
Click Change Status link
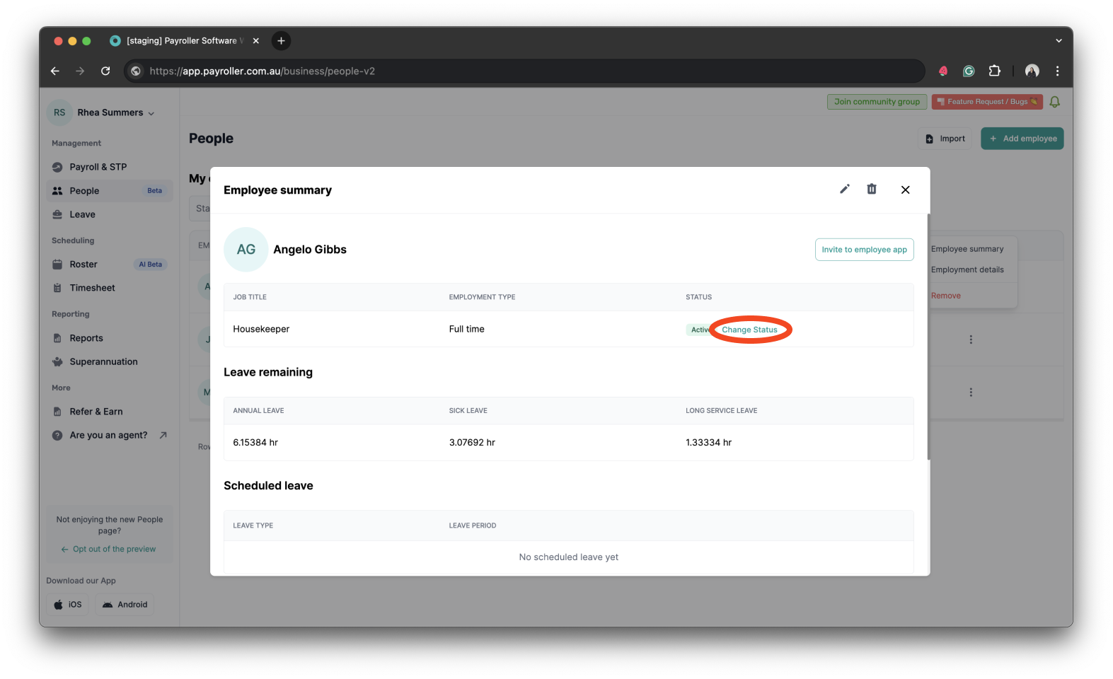pos(749,330)
